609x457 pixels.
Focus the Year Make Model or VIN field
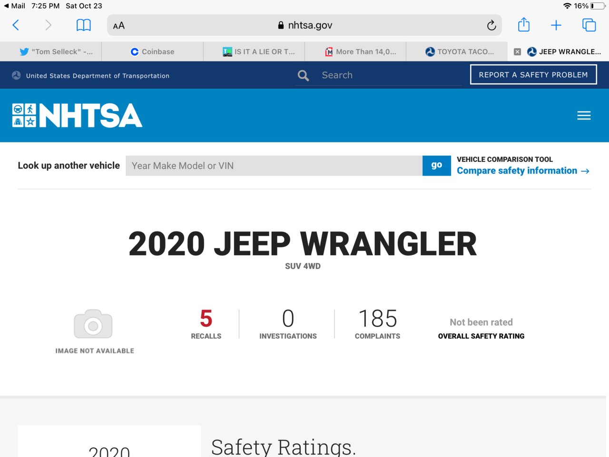coord(274,166)
